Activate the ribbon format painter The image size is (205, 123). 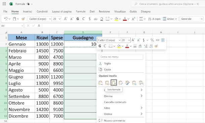point(23,19)
